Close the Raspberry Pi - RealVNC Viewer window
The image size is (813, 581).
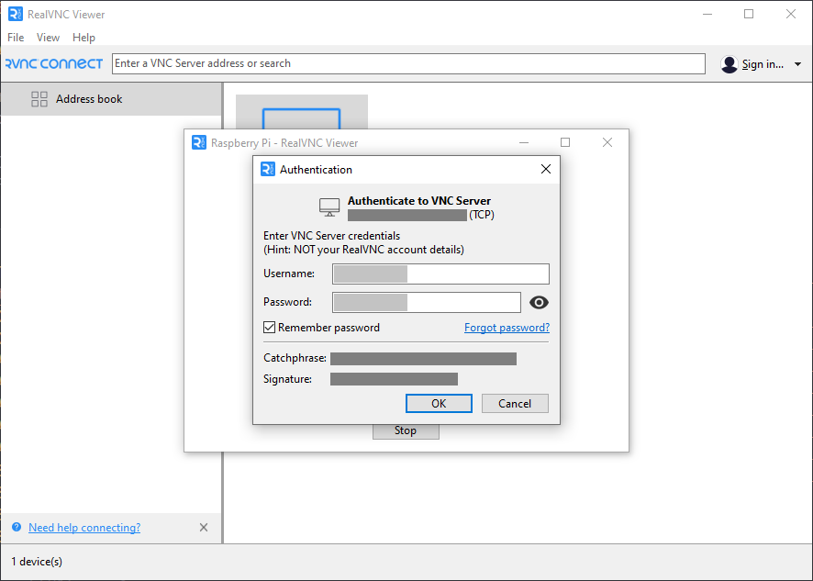pyautogui.click(x=607, y=142)
